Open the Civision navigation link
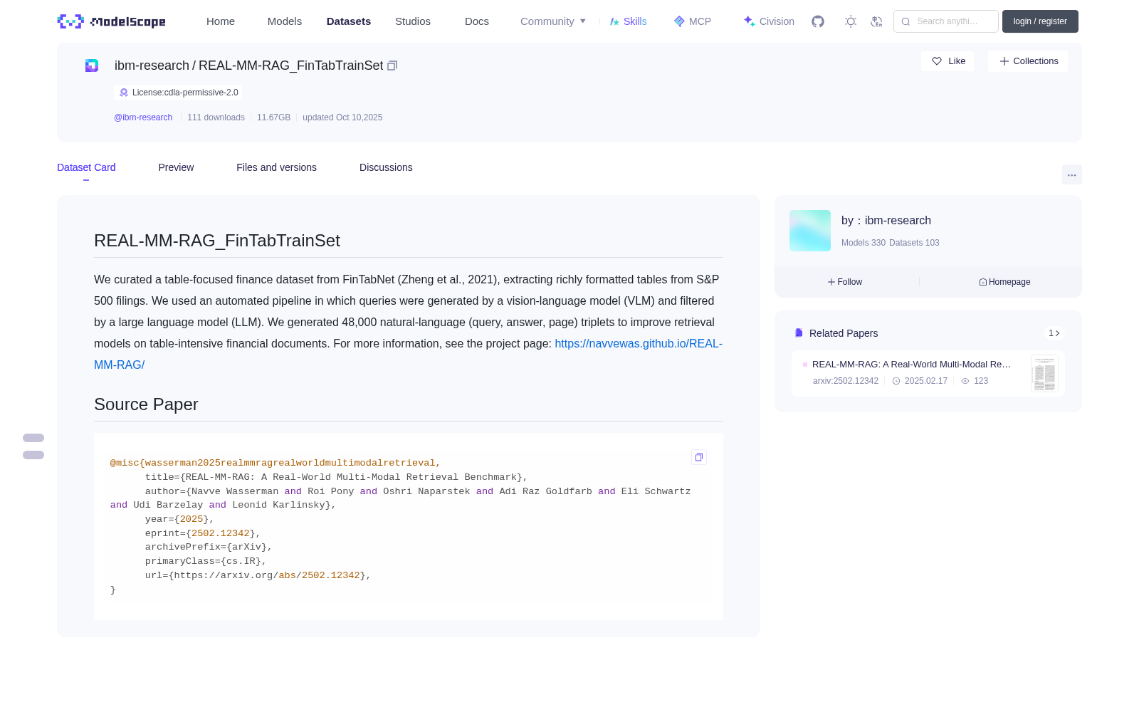 (769, 21)
